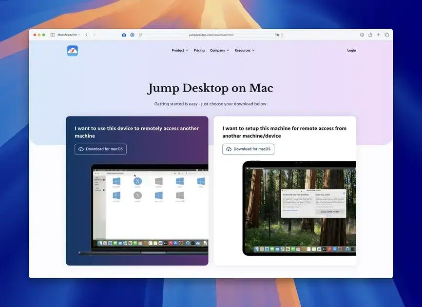
Task: Download macOS app to setup this machine
Action: (x=248, y=149)
